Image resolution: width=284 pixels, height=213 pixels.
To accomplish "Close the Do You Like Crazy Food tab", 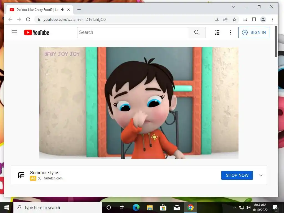I will point(69,10).
